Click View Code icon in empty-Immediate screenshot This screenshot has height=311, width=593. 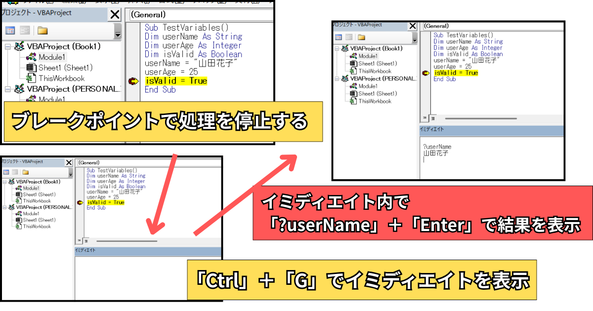click(7, 172)
